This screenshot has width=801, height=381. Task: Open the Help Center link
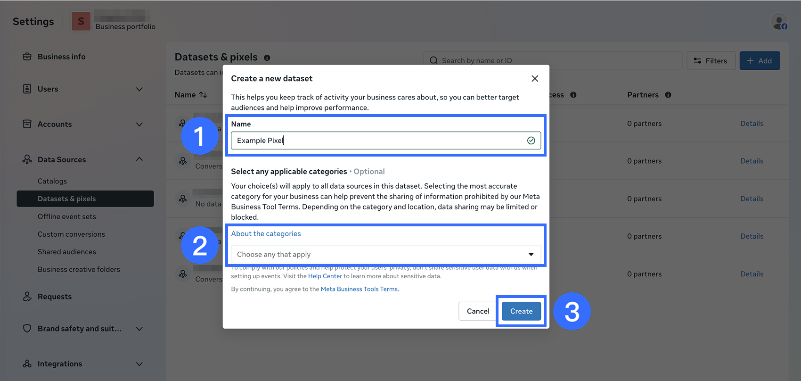[325, 276]
